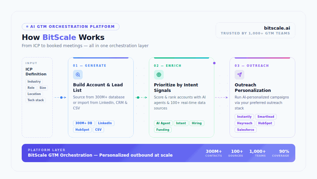Click the '02 — ENRICH' step label
The height and width of the screenshot is (179, 317).
tap(167, 66)
